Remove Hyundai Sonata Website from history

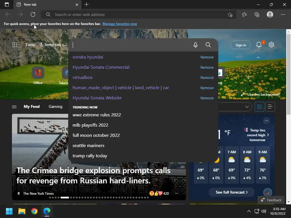pos(207,98)
